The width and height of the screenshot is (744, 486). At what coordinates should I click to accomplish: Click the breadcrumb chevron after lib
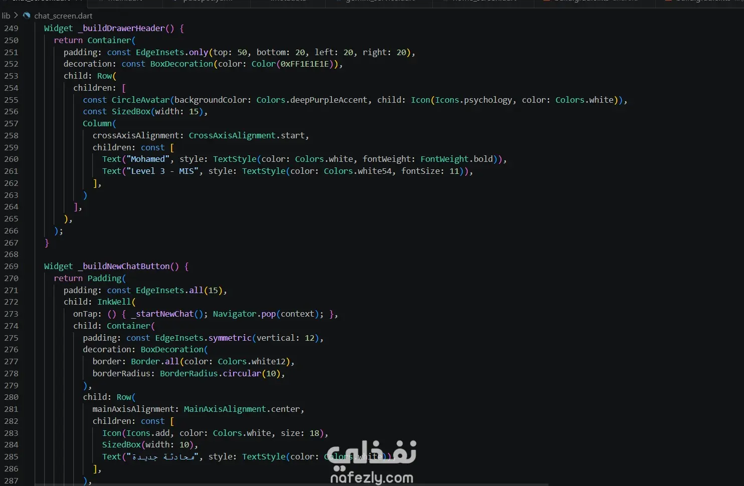tap(16, 16)
